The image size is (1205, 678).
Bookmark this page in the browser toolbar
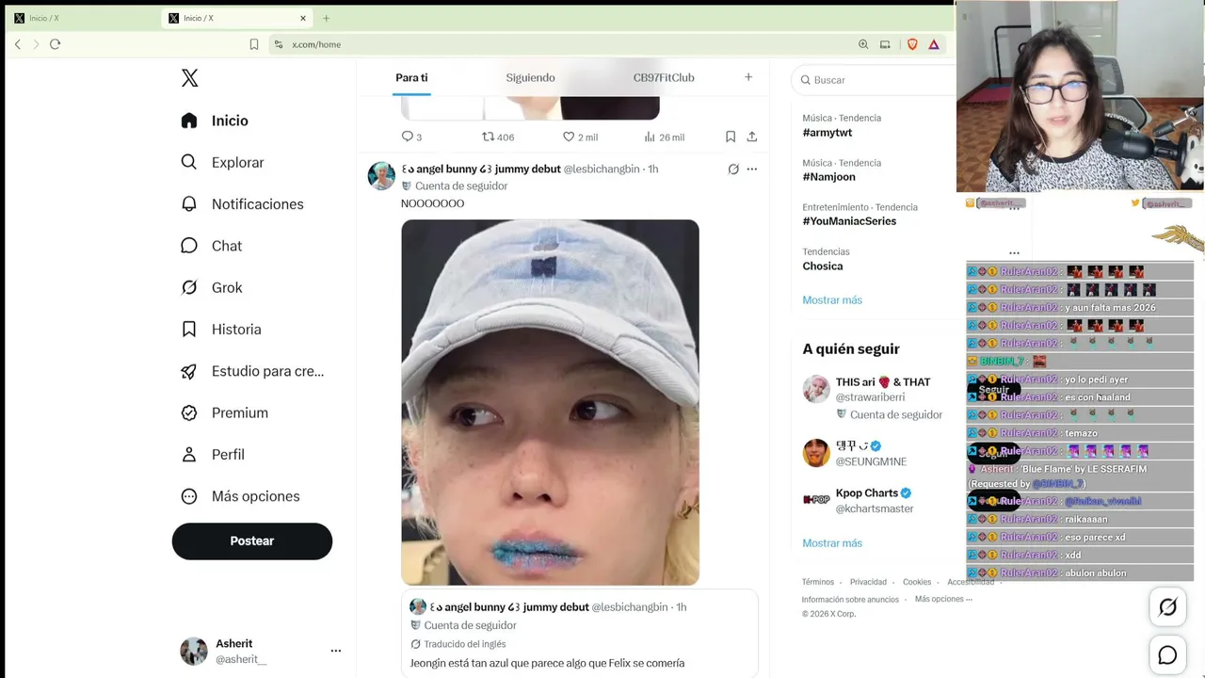(254, 44)
